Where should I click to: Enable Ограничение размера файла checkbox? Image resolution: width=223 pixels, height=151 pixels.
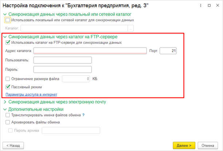pyautogui.click(x=8, y=78)
